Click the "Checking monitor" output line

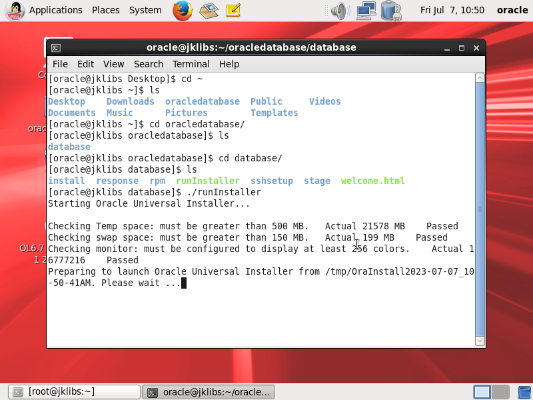[261, 255]
